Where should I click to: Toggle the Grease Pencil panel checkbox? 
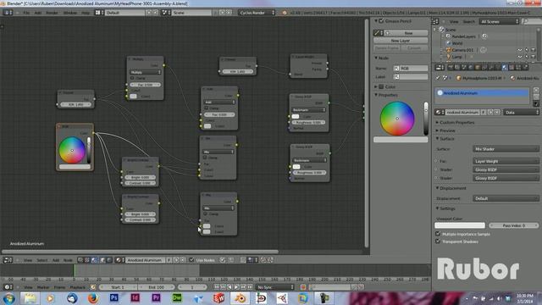coord(381,21)
